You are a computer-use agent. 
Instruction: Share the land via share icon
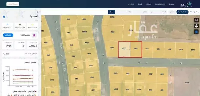tap(7, 25)
